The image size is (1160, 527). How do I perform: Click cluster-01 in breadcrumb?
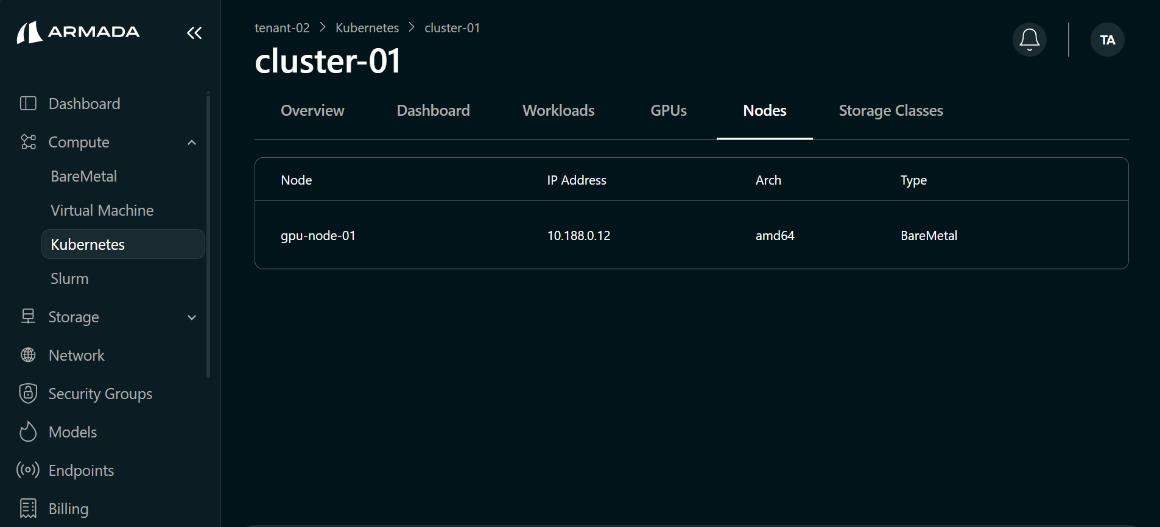452,28
